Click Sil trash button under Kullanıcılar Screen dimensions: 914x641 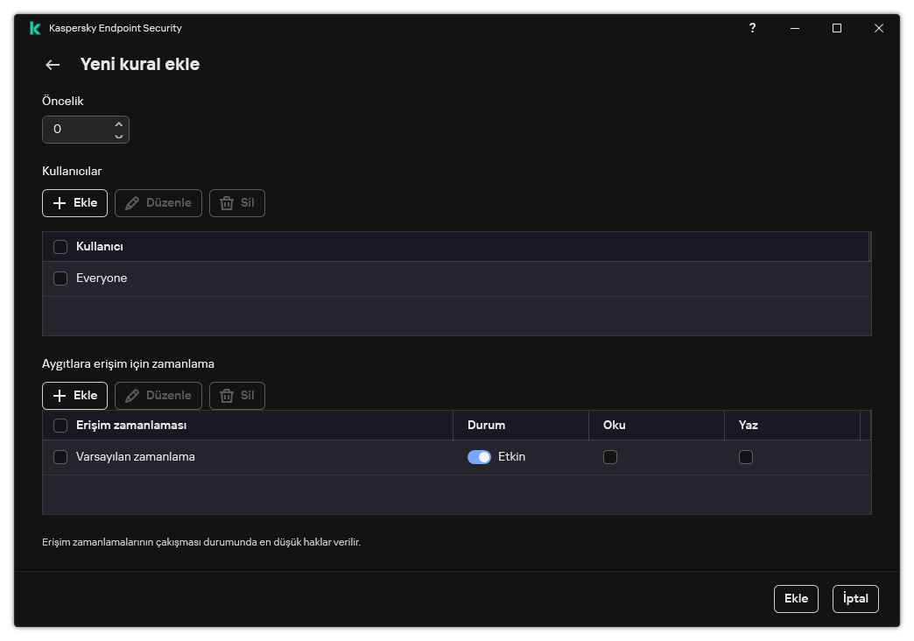[x=237, y=203]
